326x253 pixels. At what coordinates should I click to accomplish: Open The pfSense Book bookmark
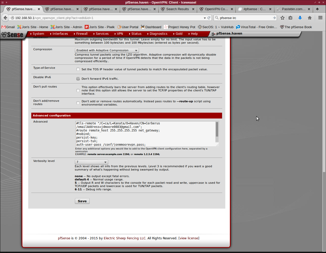pos(296,27)
